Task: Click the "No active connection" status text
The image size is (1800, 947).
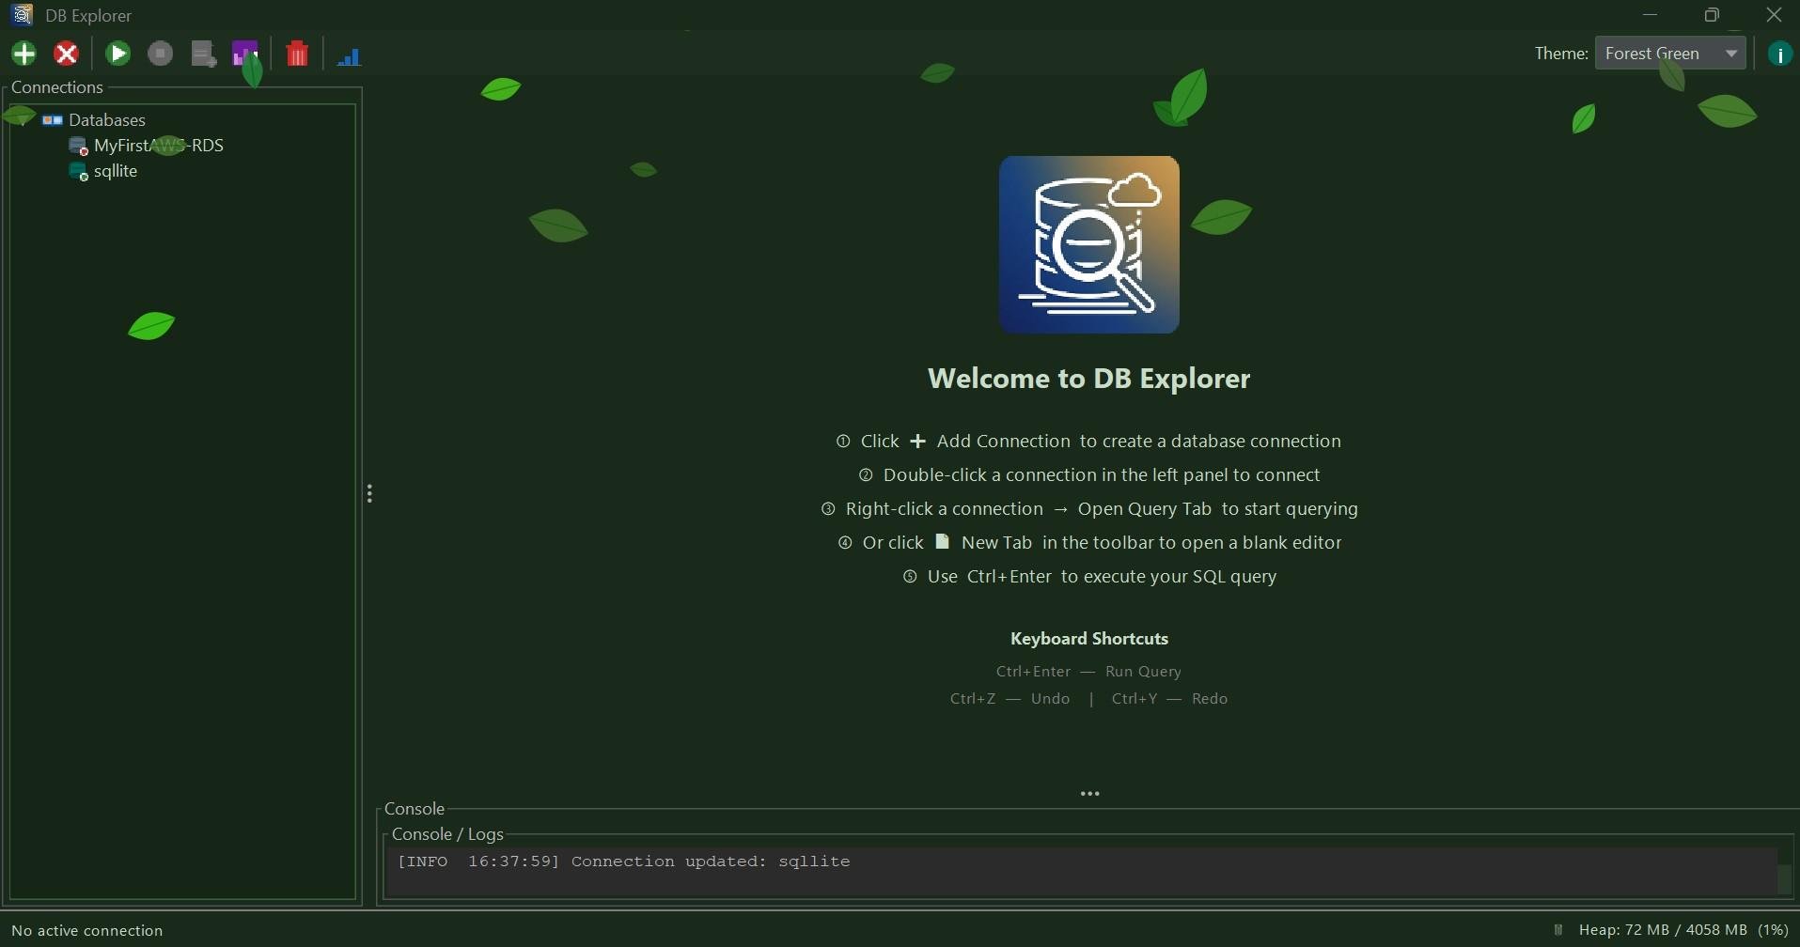Action: 87,930
